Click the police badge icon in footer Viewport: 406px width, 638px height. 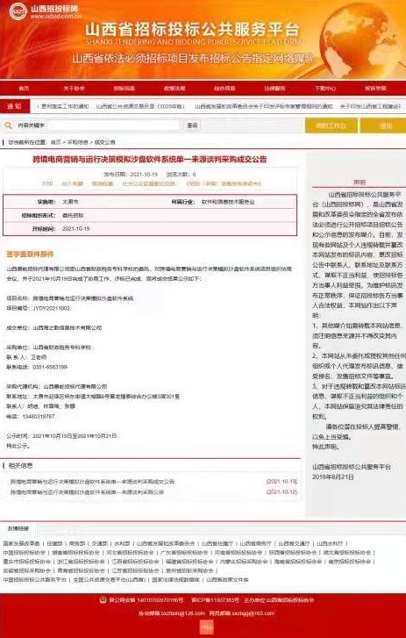[x=103, y=599]
